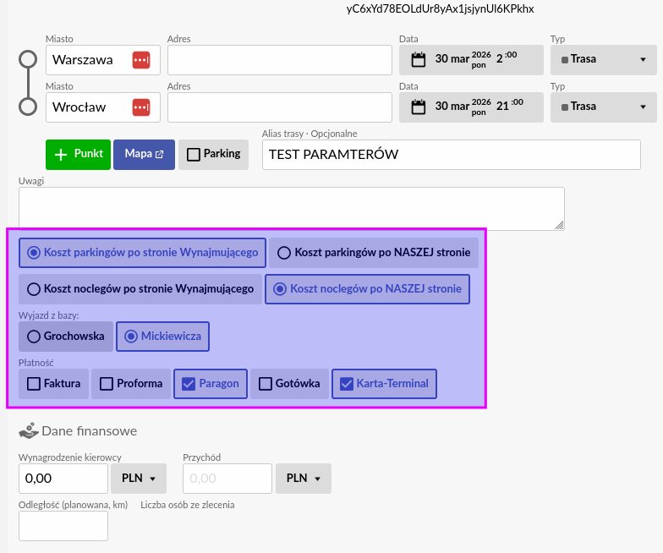The height and width of the screenshot is (553, 663).
Task: Click the Alias trasy text field
Action: coord(451,155)
